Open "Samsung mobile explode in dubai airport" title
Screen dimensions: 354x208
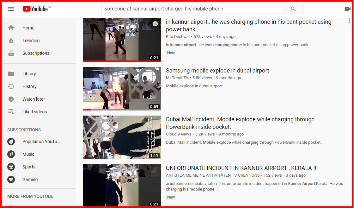point(217,71)
